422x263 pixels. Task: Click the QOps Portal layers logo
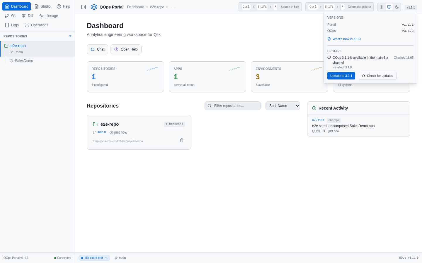click(x=94, y=7)
